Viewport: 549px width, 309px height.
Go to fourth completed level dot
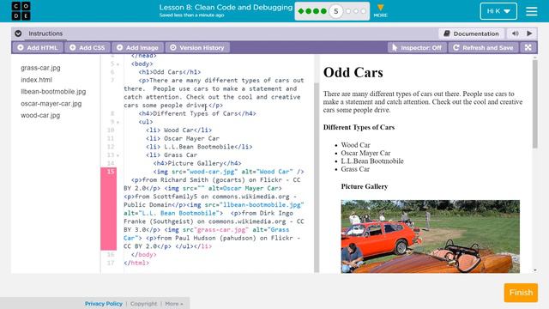(x=323, y=11)
